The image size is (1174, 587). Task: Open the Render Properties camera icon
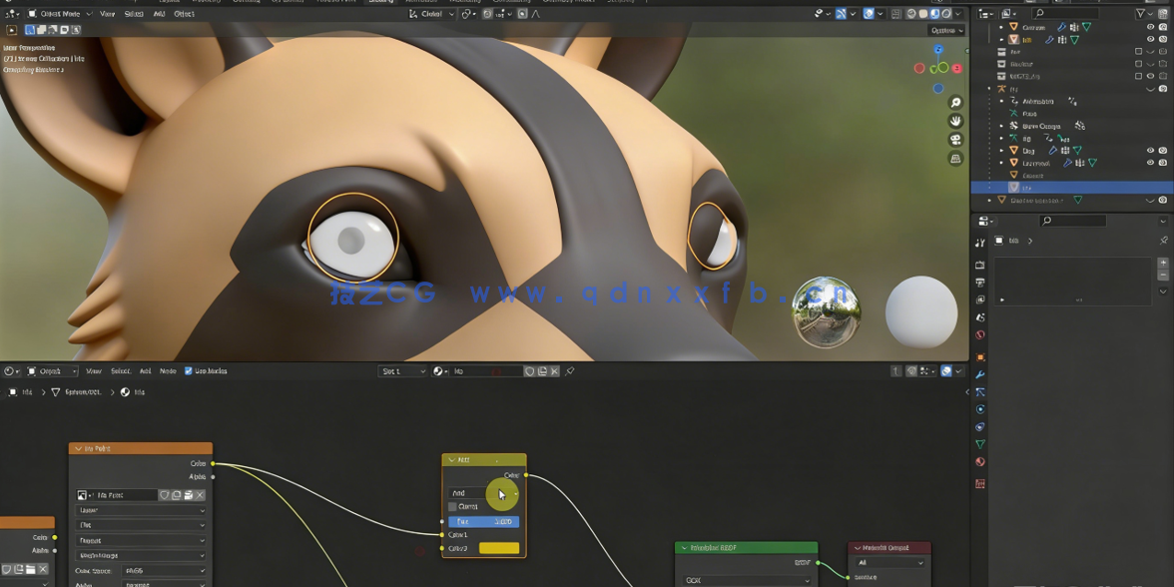pyautogui.click(x=980, y=263)
